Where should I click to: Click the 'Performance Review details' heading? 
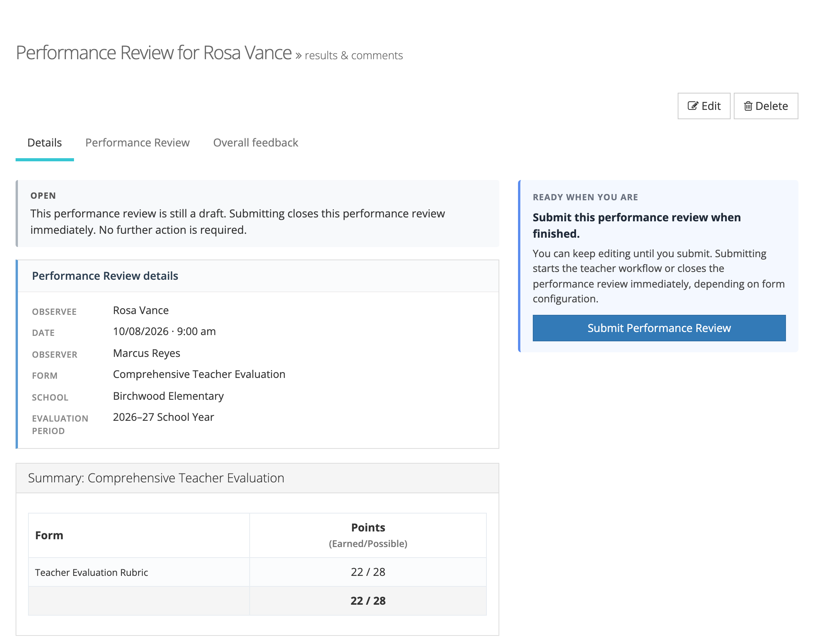(105, 276)
